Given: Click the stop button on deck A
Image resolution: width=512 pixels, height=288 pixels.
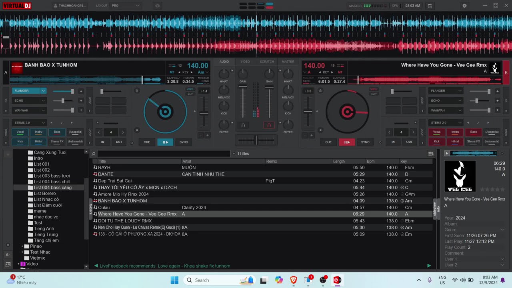Looking at the screenshot, I should coord(137,130).
